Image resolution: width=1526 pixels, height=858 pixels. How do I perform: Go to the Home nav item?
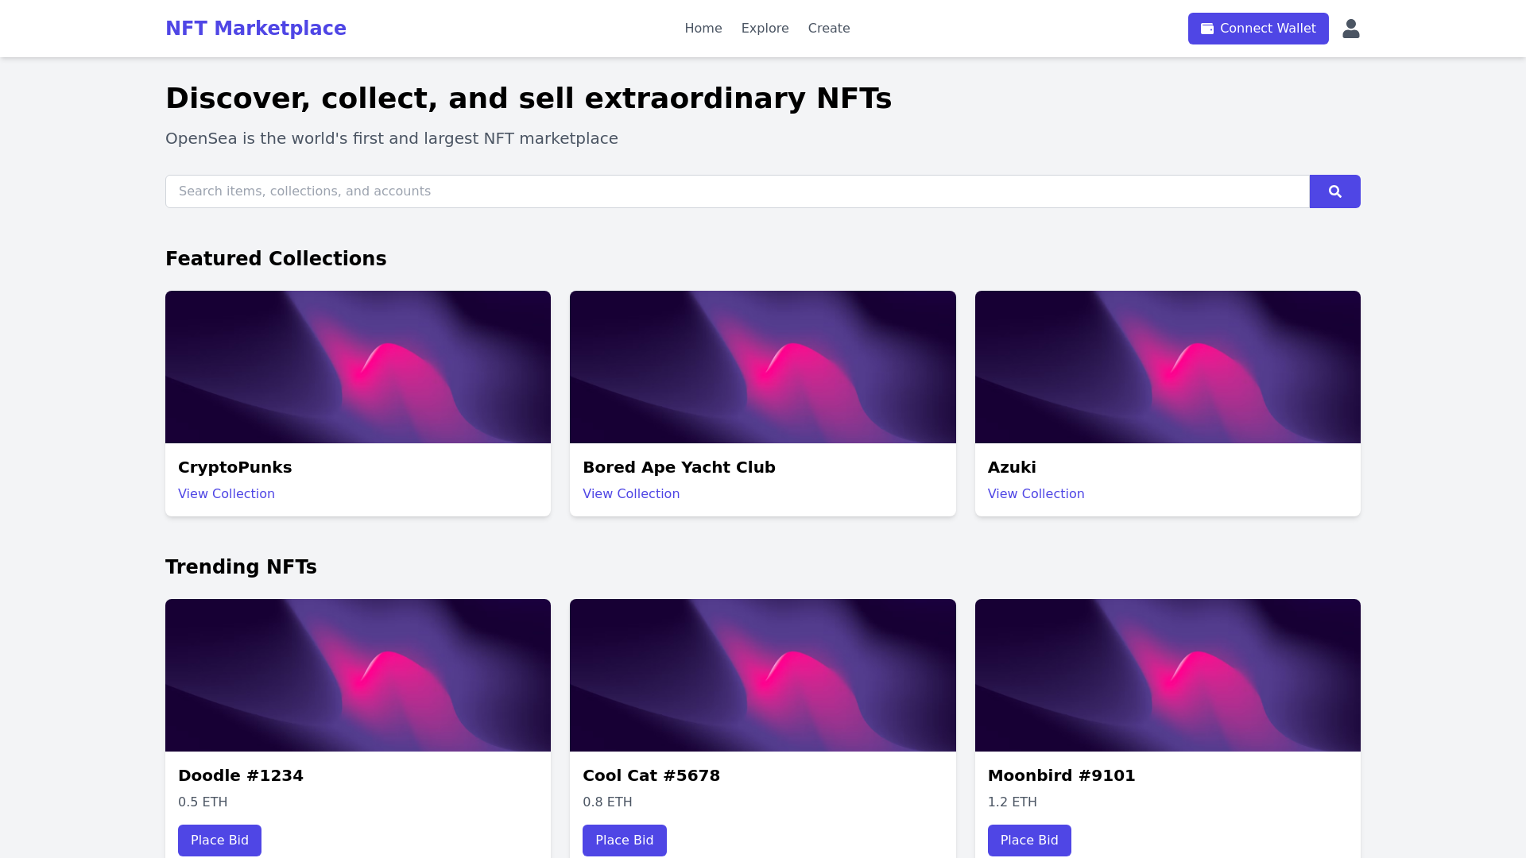(703, 29)
